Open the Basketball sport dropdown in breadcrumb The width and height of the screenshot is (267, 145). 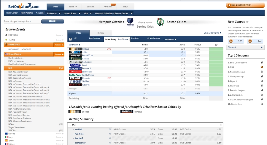click(54, 13)
